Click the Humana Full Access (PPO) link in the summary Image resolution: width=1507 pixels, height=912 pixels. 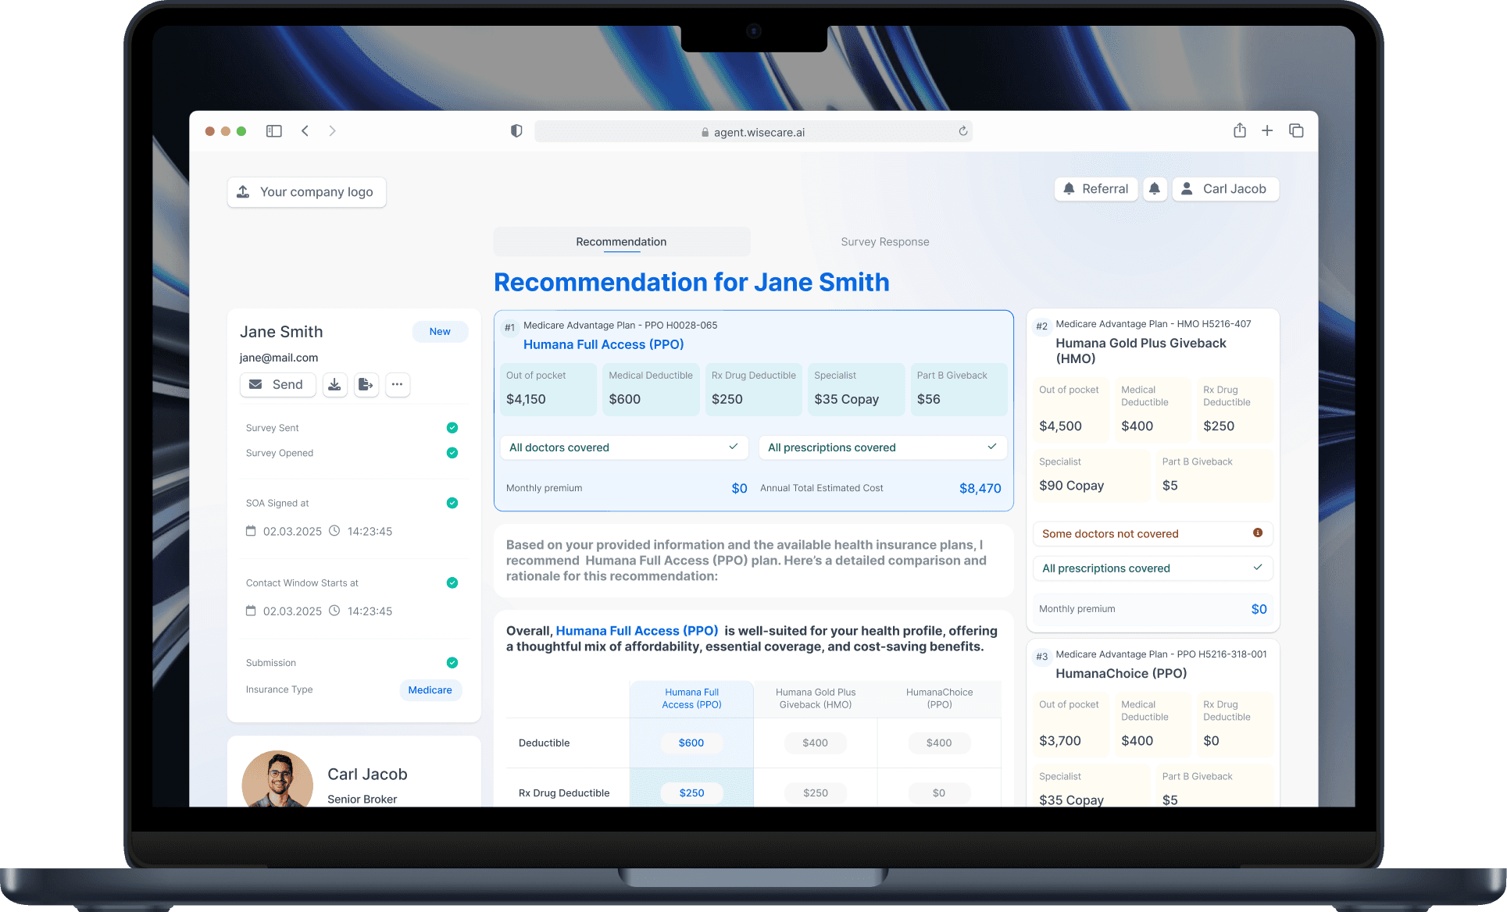point(637,631)
